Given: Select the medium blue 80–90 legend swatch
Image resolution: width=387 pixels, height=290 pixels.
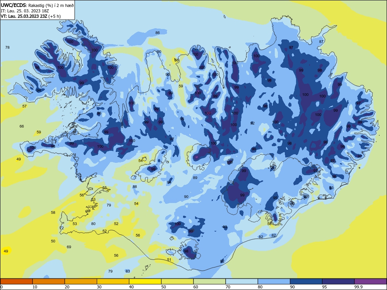Looking at the screenshot, I should (x=274, y=281).
